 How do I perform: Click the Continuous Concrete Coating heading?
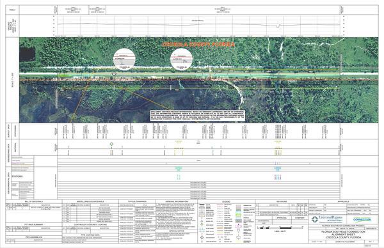(90, 224)
